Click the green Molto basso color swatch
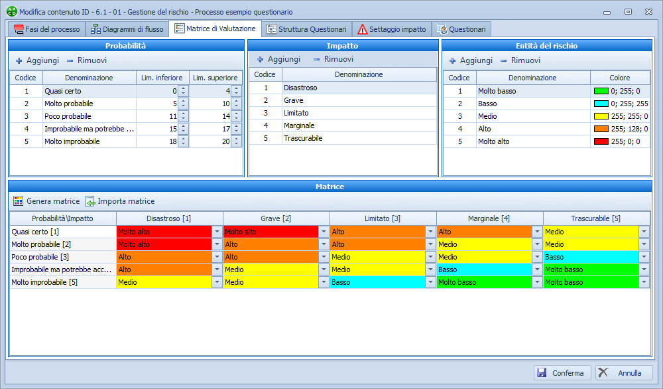The height and width of the screenshot is (389, 663). click(x=601, y=91)
